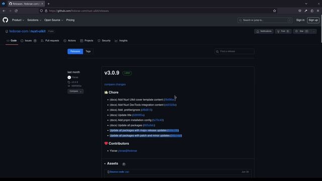The image size is (322, 181).
Task: Open the commit hash link in sidebar
Action: pos(76,86)
